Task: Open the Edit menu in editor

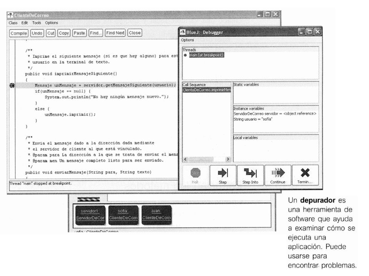Action: coord(25,23)
